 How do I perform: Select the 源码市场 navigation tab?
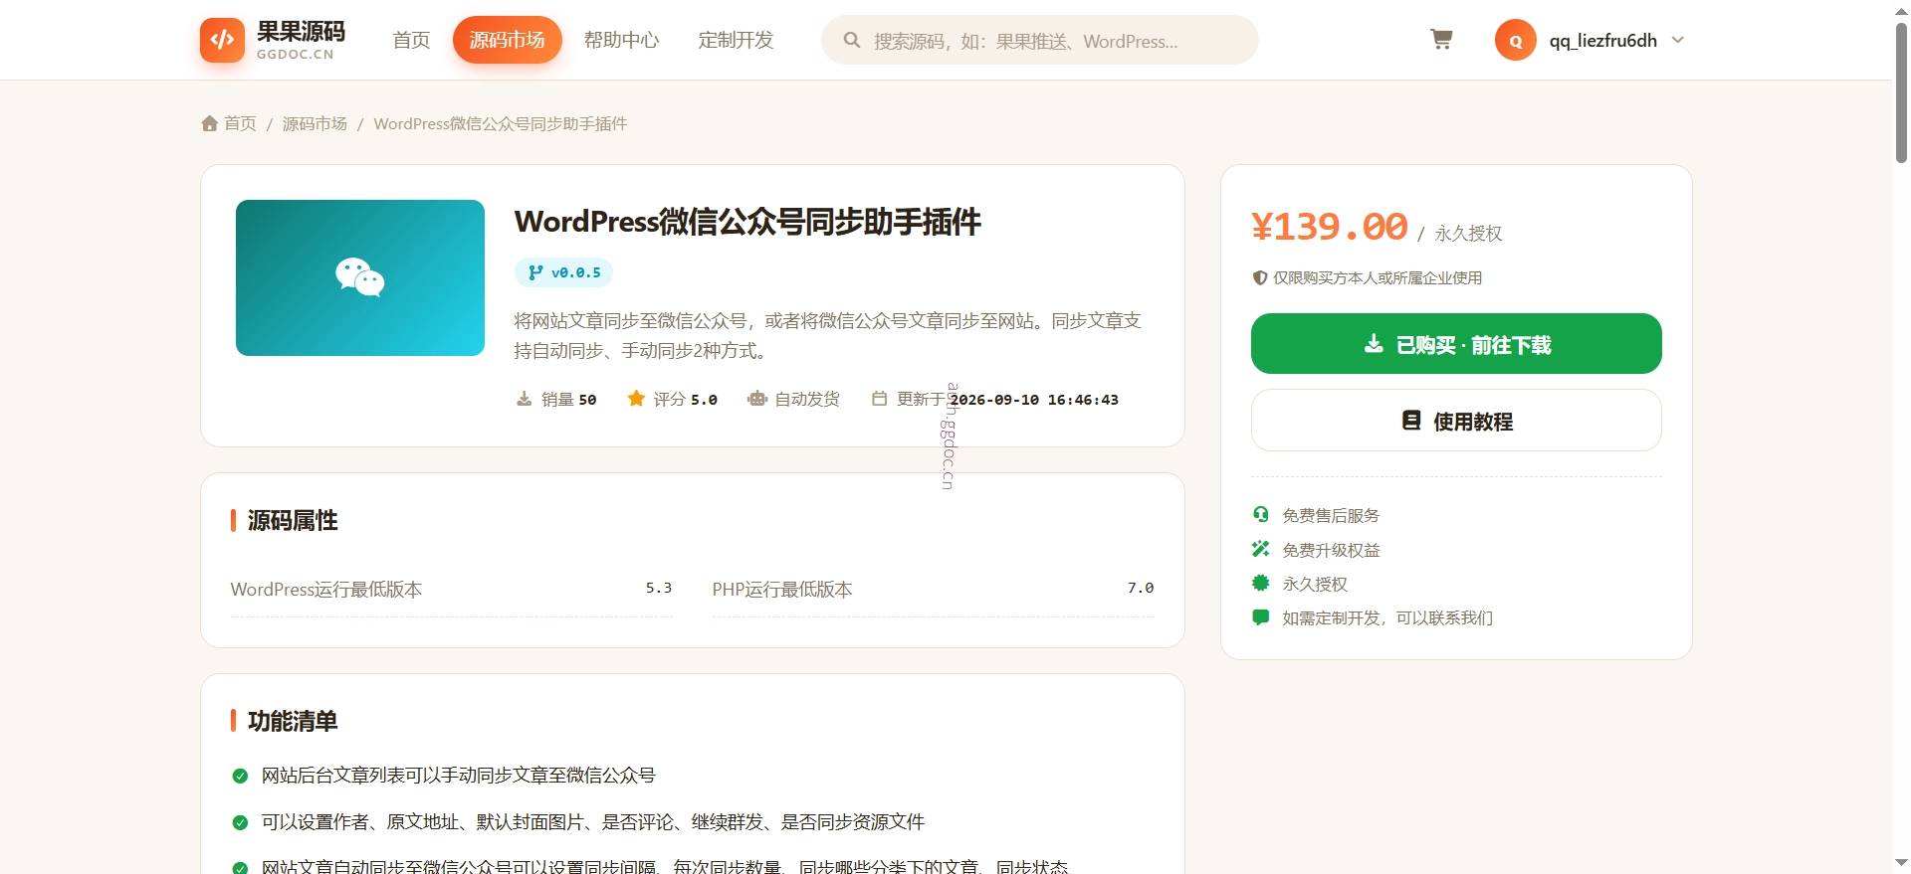coord(508,40)
